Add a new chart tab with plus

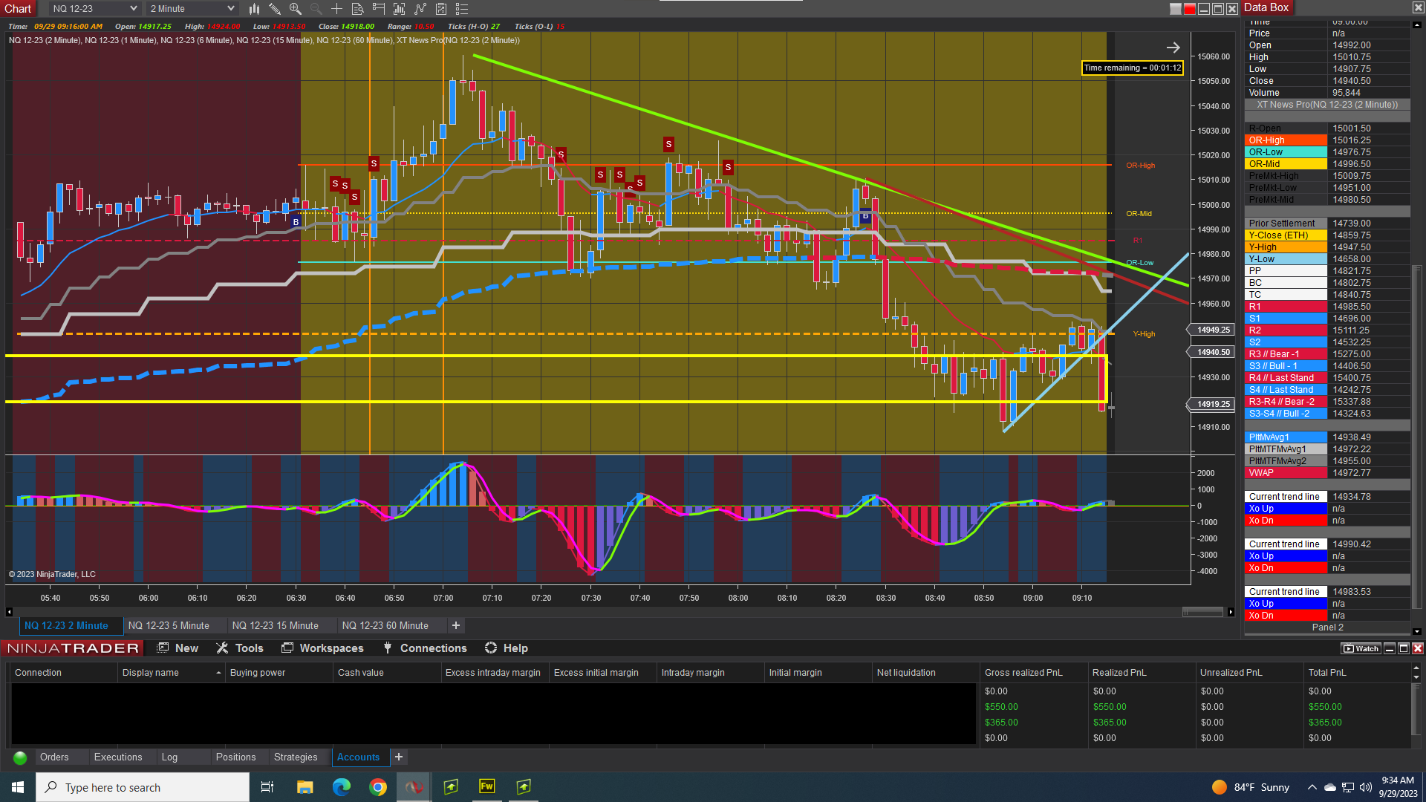coord(456,626)
